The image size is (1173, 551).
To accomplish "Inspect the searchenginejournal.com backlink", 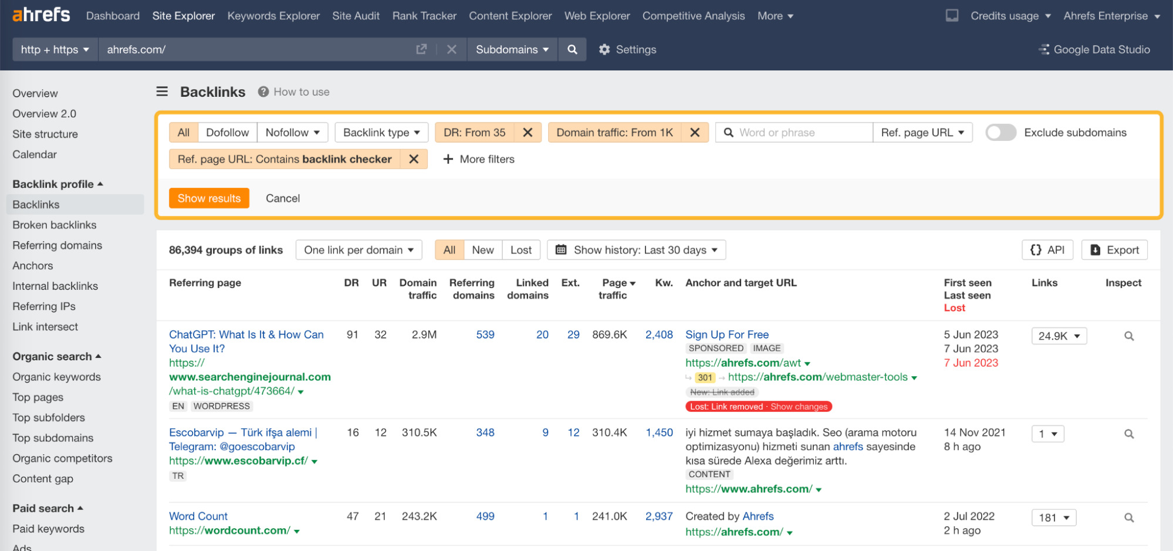I will coord(1128,336).
